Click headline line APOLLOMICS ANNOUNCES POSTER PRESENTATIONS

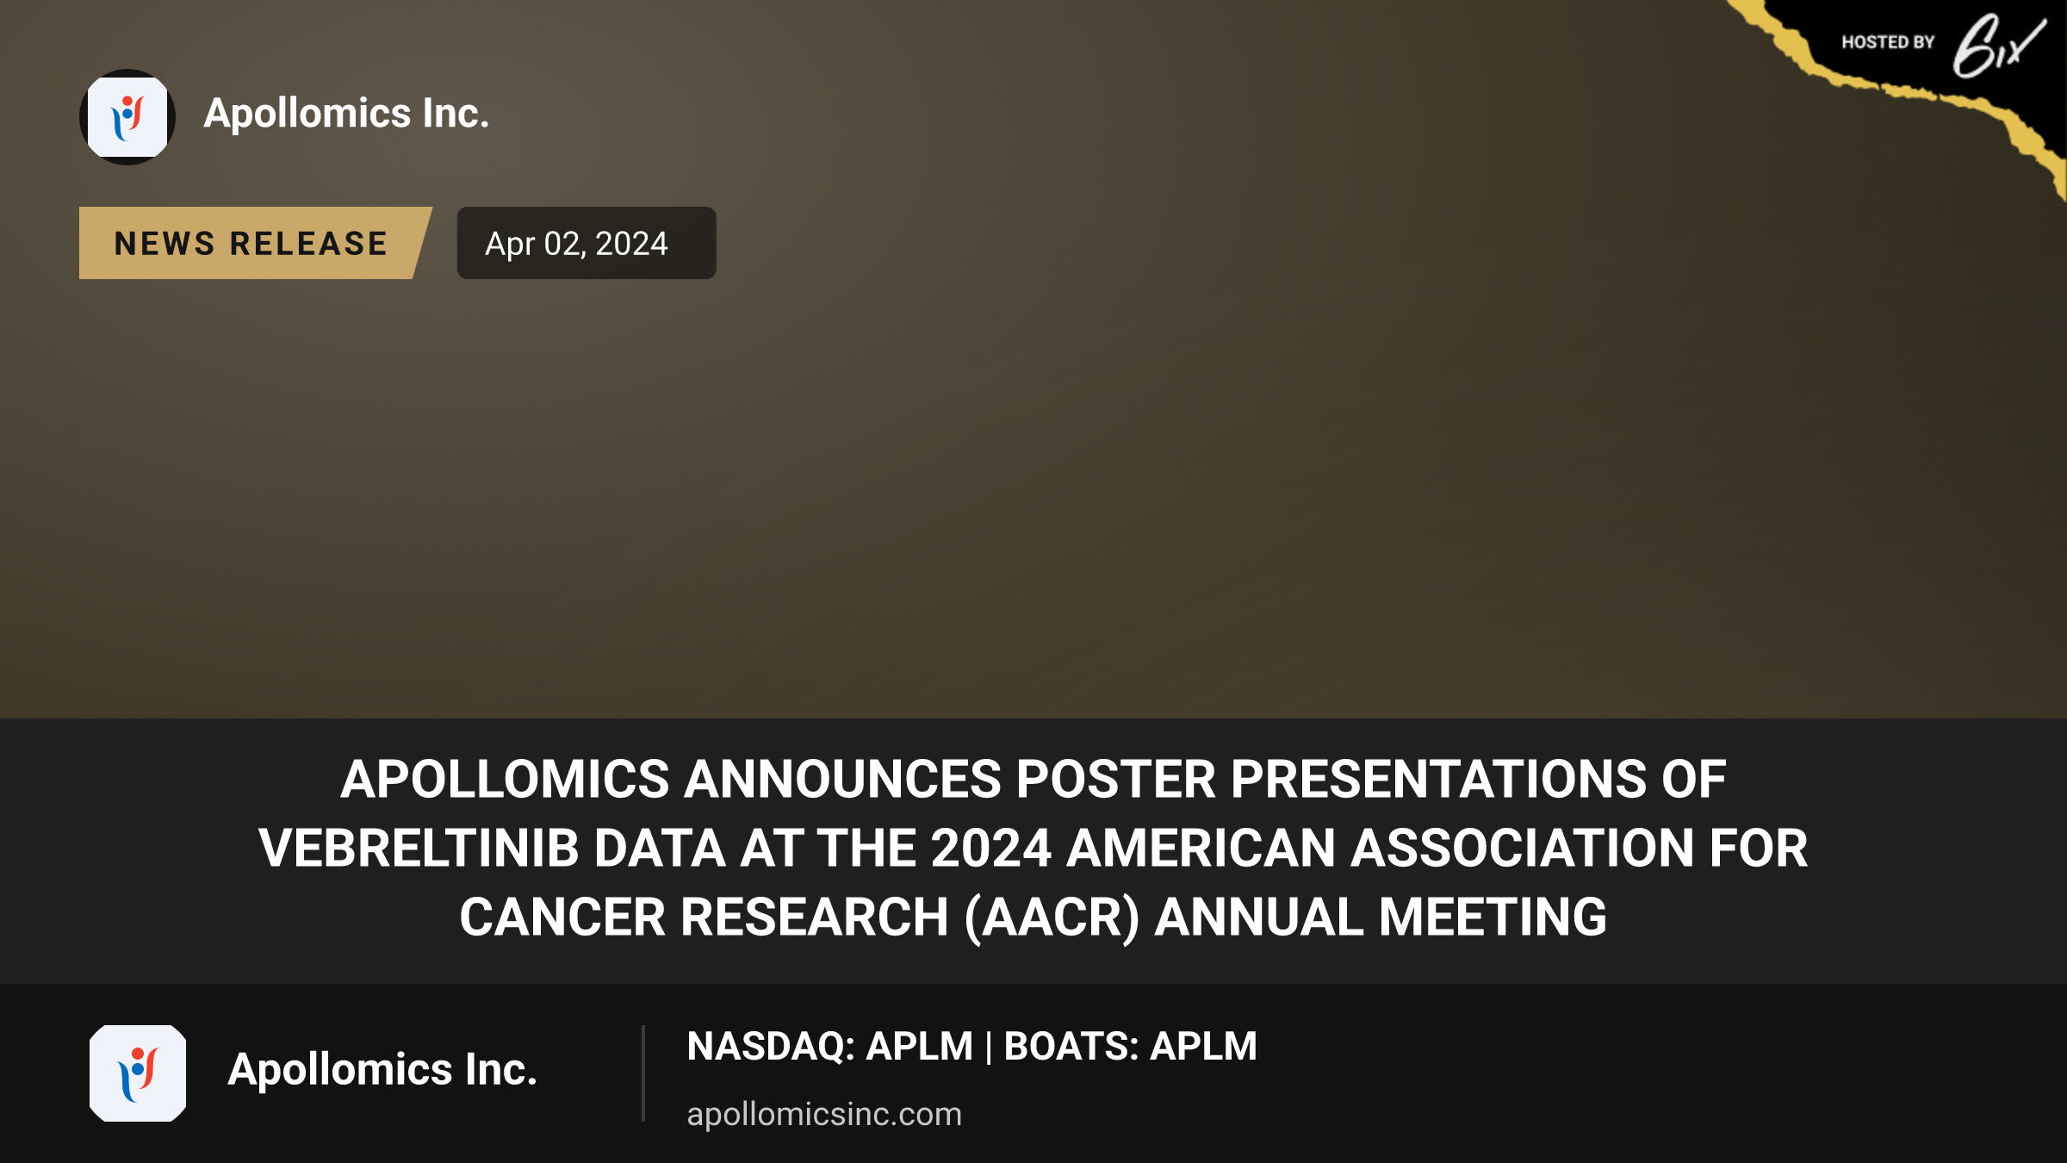click(x=1033, y=780)
